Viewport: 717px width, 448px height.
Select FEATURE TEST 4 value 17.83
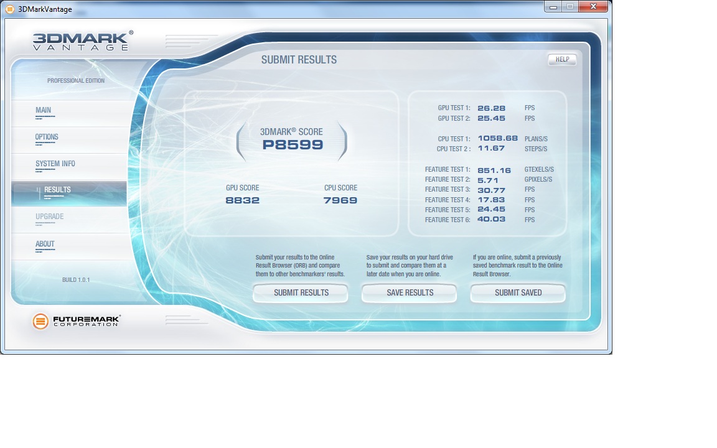coord(491,200)
